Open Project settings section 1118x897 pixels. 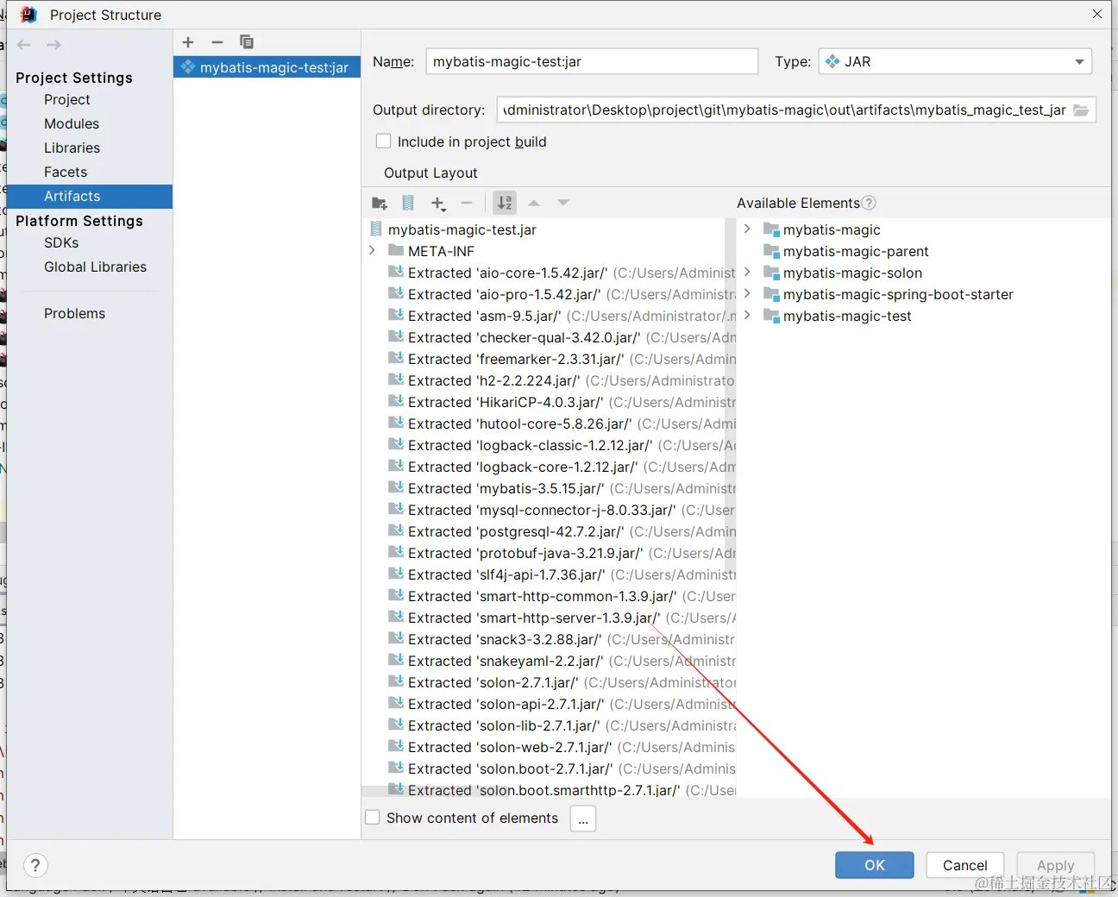(x=67, y=100)
